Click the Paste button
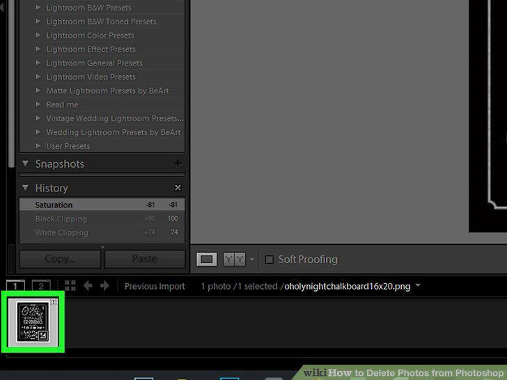Viewport: 507px width, 380px height. (145, 259)
